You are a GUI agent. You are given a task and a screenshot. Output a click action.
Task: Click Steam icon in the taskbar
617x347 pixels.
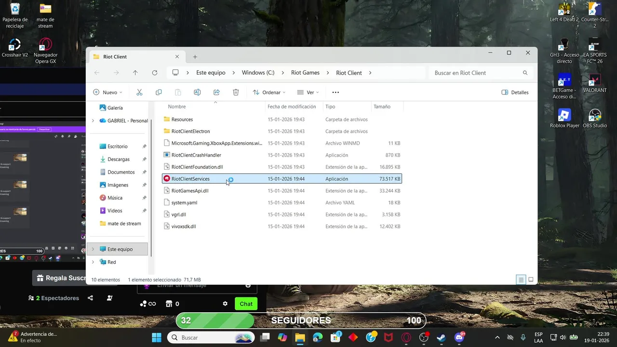point(441,337)
